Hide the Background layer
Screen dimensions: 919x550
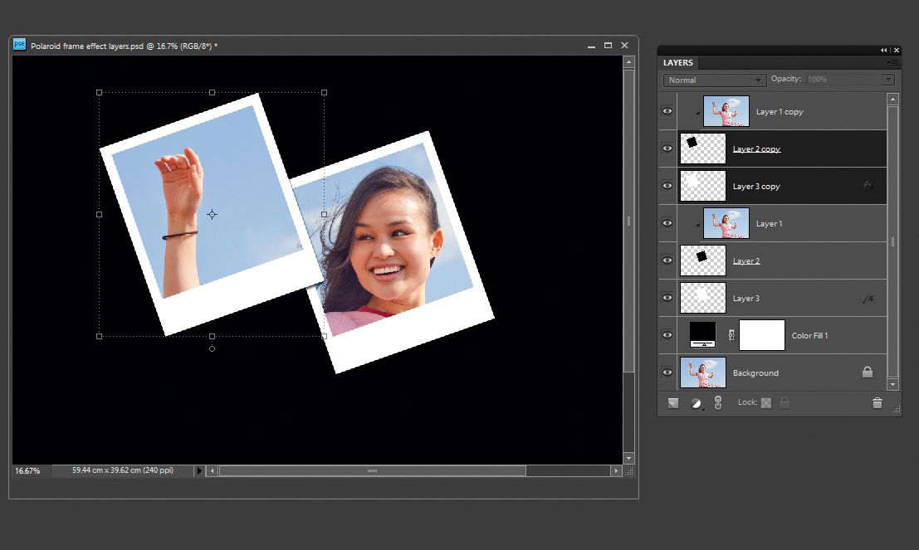(667, 372)
